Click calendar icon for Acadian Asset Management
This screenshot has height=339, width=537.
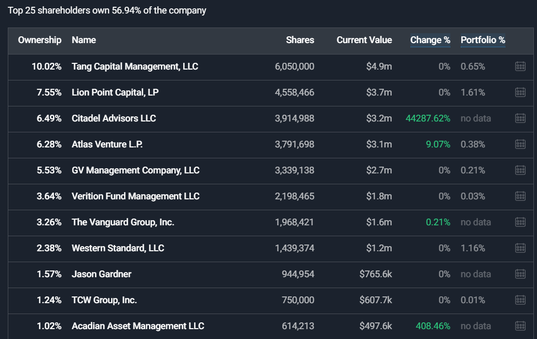[520, 326]
